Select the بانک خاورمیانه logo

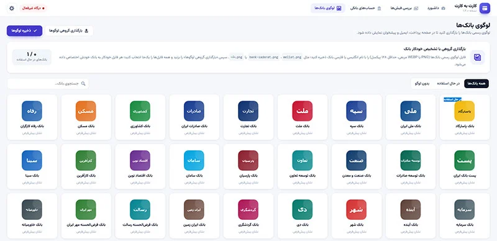(32, 209)
